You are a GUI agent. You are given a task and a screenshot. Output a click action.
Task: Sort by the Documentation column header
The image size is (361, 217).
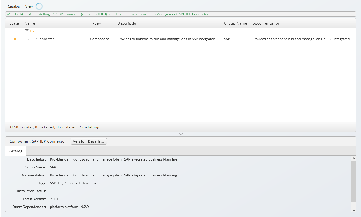266,23
